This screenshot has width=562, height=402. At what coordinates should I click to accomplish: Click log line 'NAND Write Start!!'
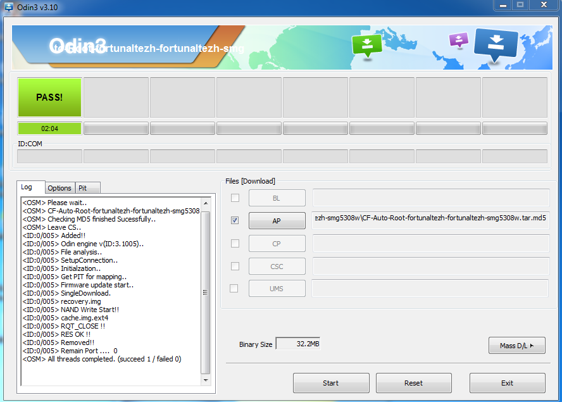pos(71,310)
